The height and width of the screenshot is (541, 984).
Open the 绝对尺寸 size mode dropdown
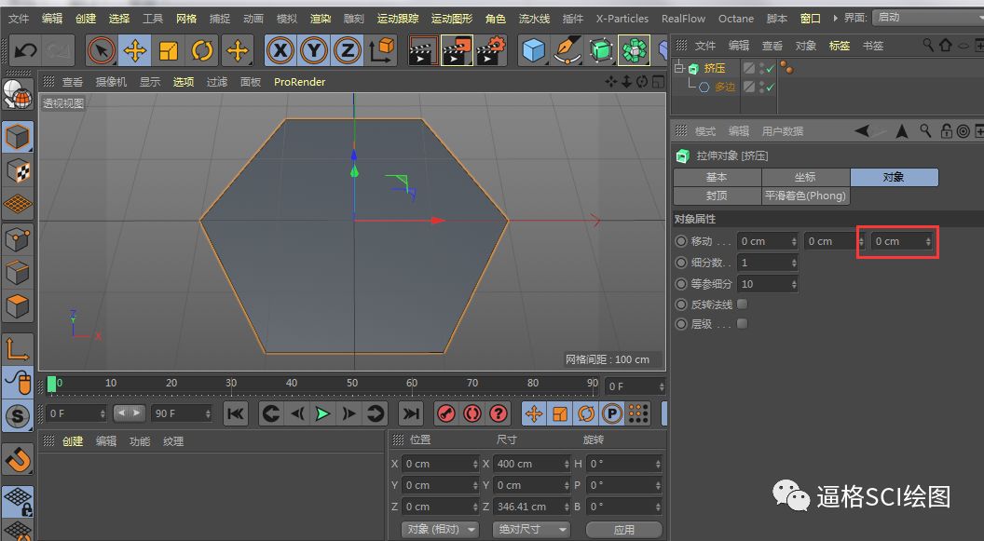531,529
